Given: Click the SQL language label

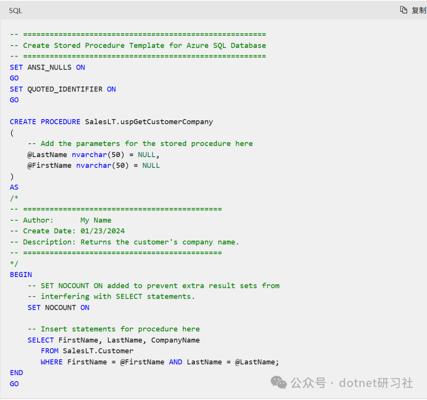Looking at the screenshot, I should (x=15, y=11).
